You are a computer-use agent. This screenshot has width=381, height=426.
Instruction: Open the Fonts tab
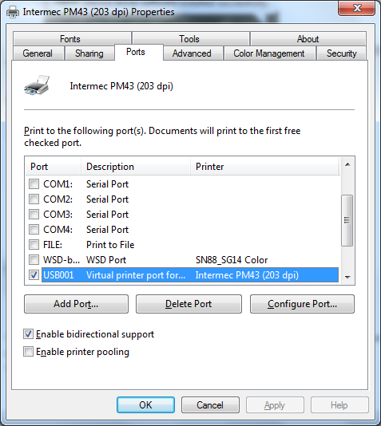point(72,38)
